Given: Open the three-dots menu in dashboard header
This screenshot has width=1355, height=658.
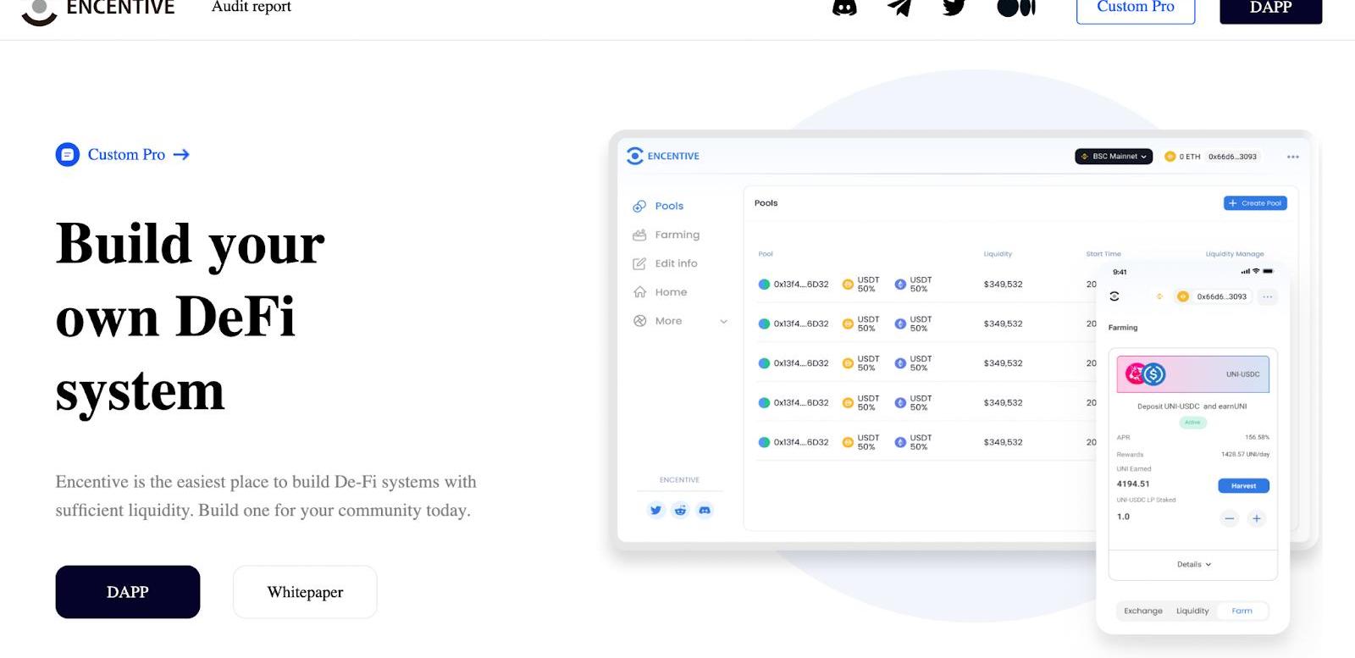Looking at the screenshot, I should (x=1292, y=157).
